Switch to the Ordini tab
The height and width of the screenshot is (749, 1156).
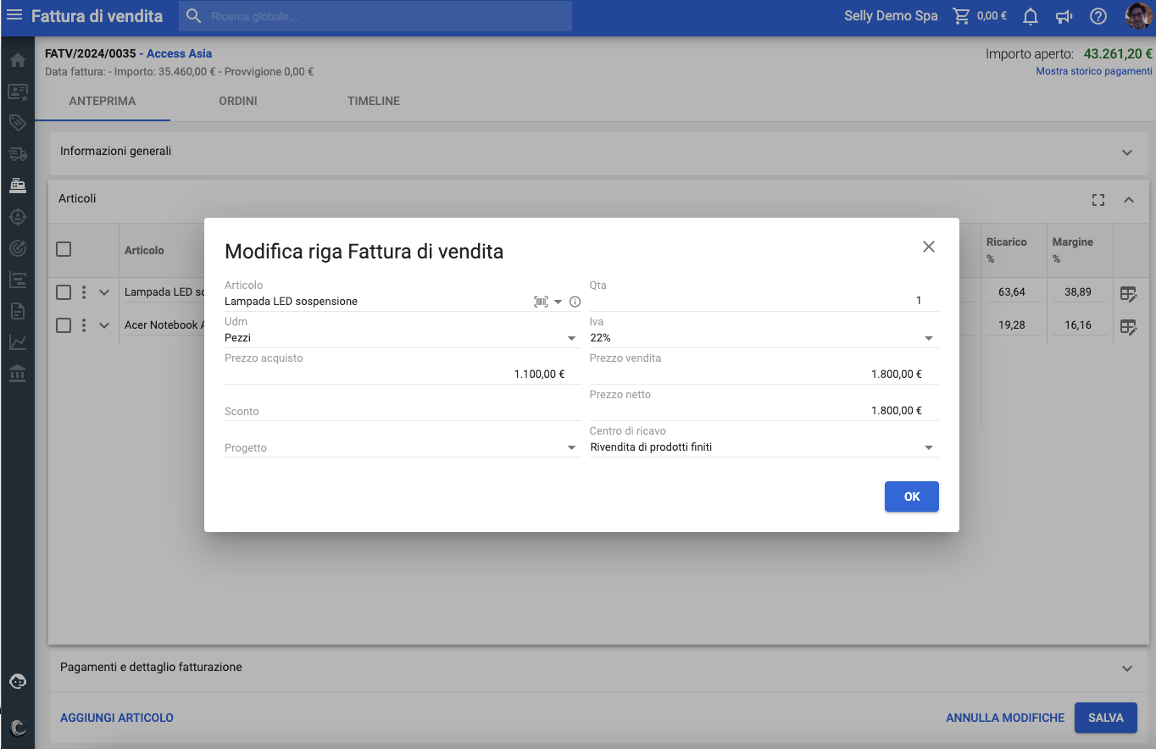pyautogui.click(x=238, y=101)
